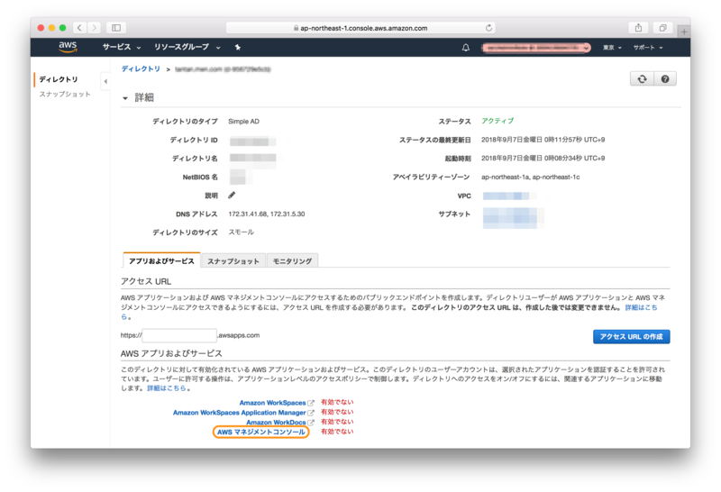The image size is (721, 492).
Task: Click the Safari address bar
Action: pyautogui.click(x=360, y=28)
